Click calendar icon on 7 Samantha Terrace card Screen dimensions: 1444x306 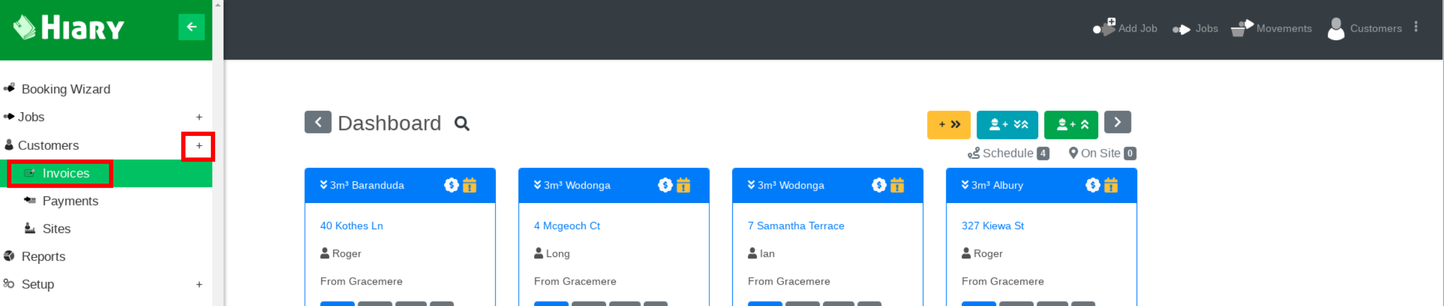pos(898,185)
